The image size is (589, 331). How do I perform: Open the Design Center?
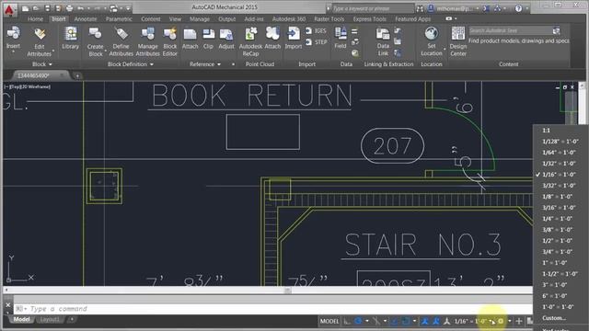pos(458,42)
